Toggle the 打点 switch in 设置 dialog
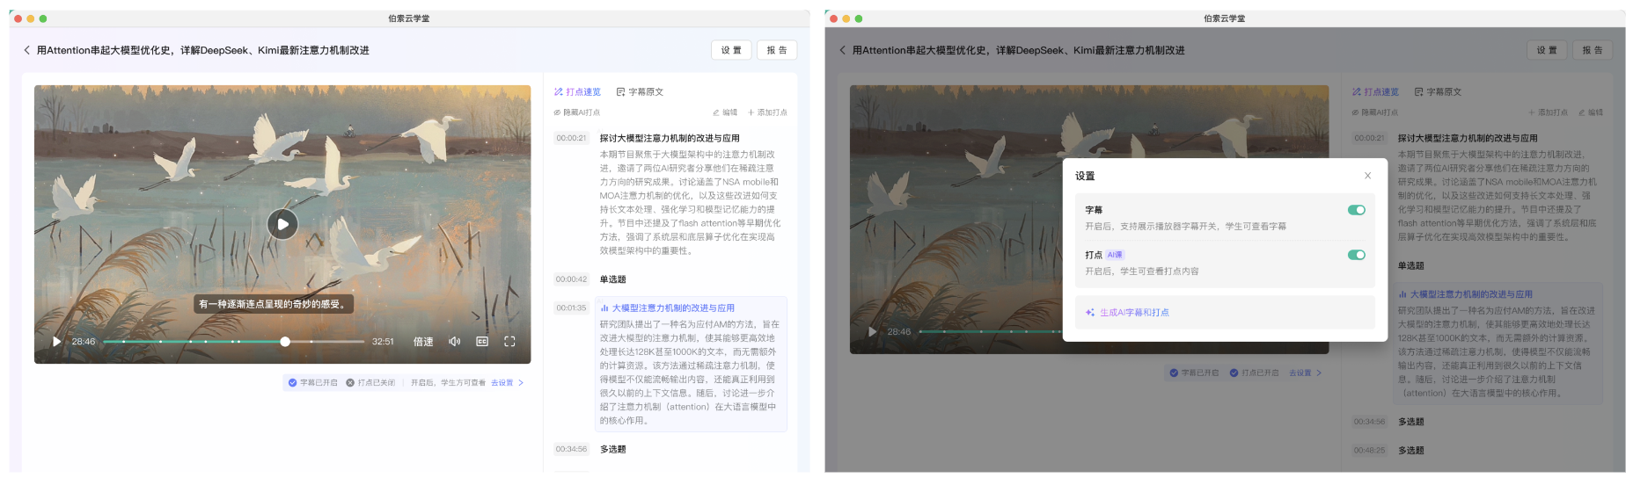The image size is (1633, 485). 1356,255
